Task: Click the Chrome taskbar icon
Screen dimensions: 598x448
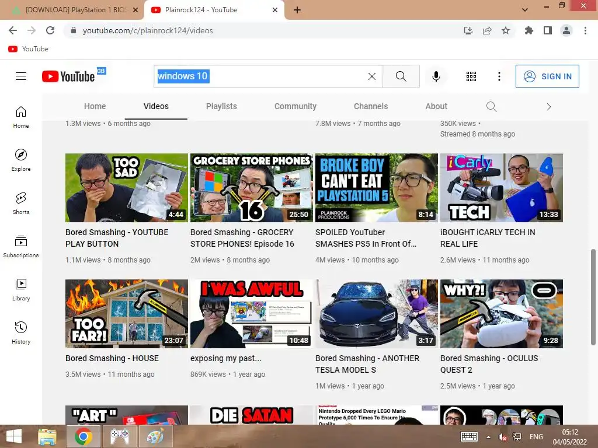Action: [84, 436]
